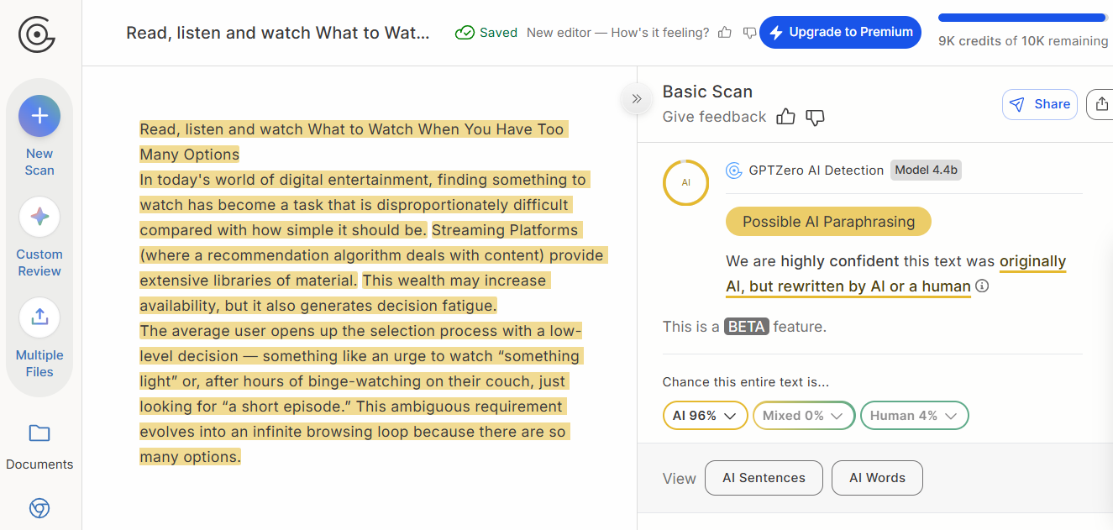Click the Model 4.4b tag
Image resolution: width=1113 pixels, height=530 pixels.
(926, 170)
